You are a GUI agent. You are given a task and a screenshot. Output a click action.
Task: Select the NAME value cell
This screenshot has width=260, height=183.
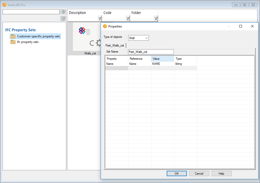coord(162,64)
